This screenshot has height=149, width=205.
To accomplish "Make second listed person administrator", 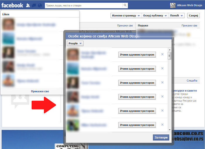I will [x=137, y=68].
